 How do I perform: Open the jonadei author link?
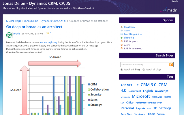(16, 34)
